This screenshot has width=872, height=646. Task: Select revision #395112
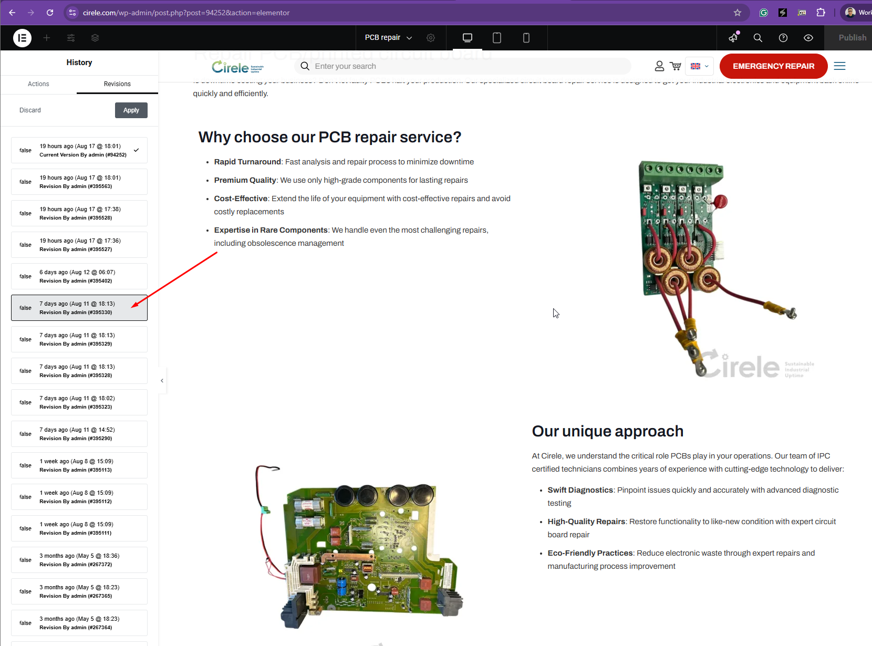79,497
